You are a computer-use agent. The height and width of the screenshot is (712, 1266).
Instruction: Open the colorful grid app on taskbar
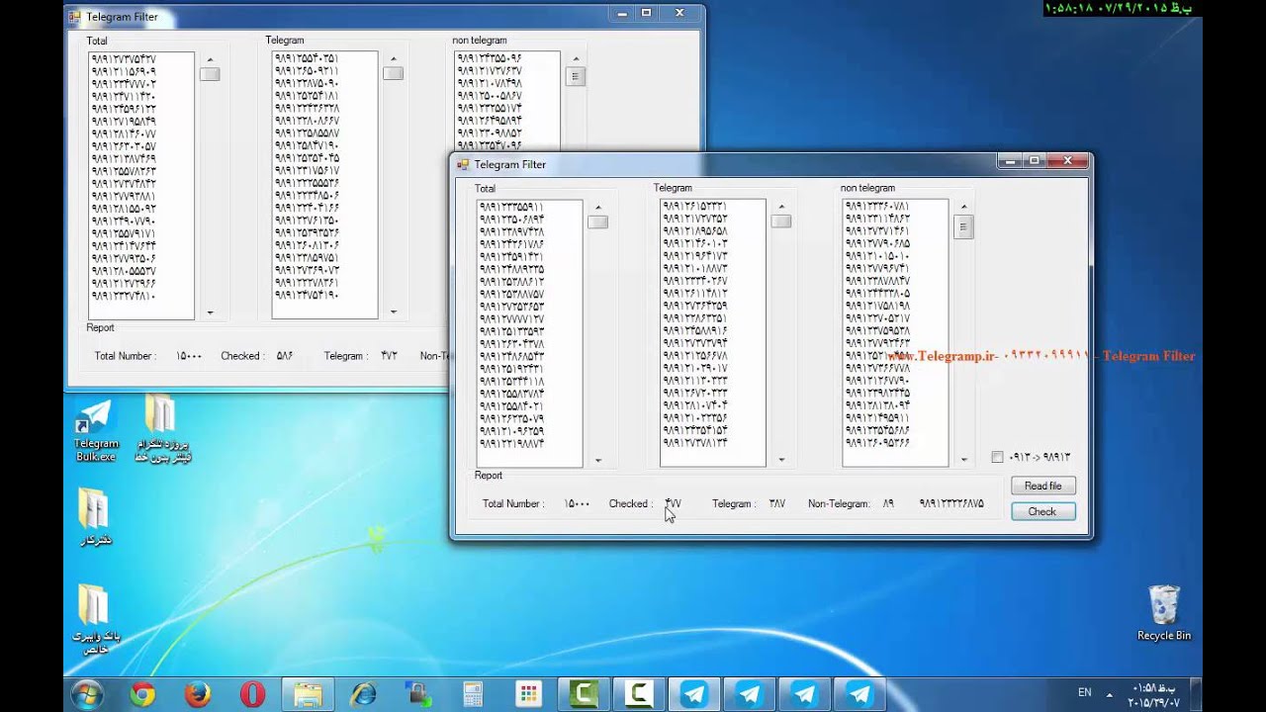pyautogui.click(x=528, y=694)
